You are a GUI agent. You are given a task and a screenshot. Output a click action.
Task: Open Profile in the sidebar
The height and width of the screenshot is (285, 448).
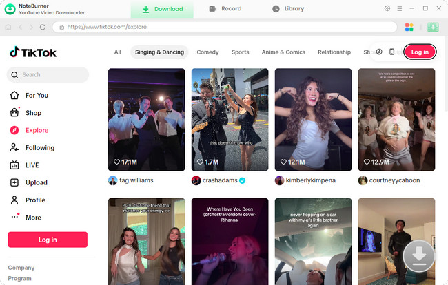point(28,200)
